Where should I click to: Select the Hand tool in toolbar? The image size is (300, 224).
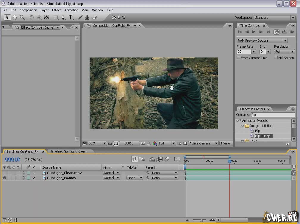tap(15, 18)
